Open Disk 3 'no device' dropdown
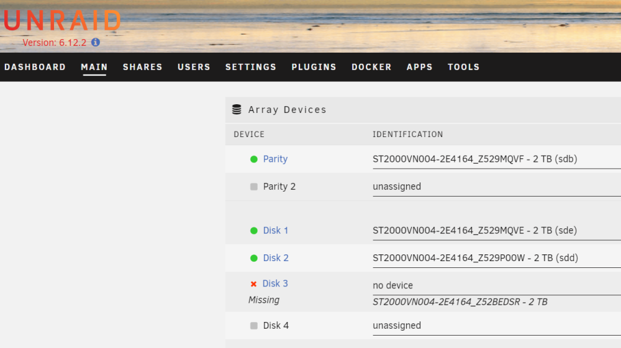This screenshot has height=348, width=621. point(497,286)
